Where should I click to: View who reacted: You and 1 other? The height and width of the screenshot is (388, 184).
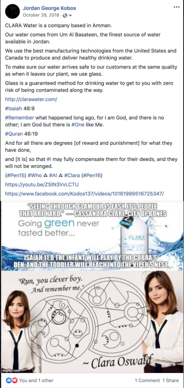[x=36, y=380]
